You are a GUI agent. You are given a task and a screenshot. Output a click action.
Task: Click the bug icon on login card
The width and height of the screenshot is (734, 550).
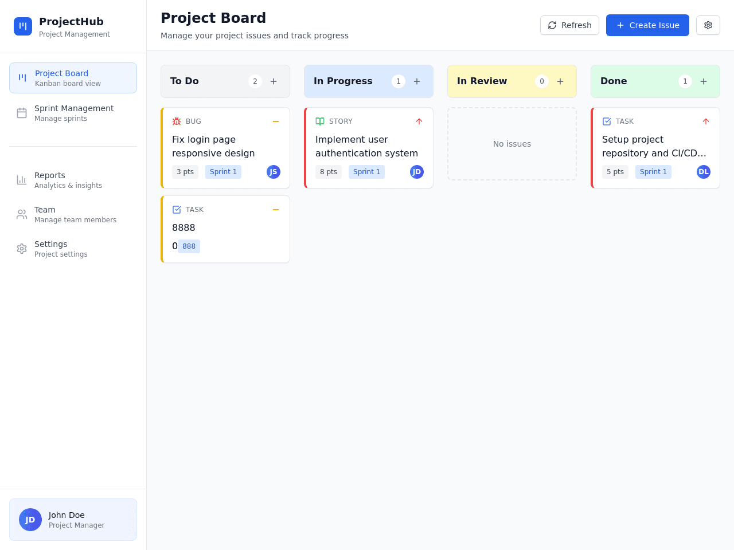177,121
